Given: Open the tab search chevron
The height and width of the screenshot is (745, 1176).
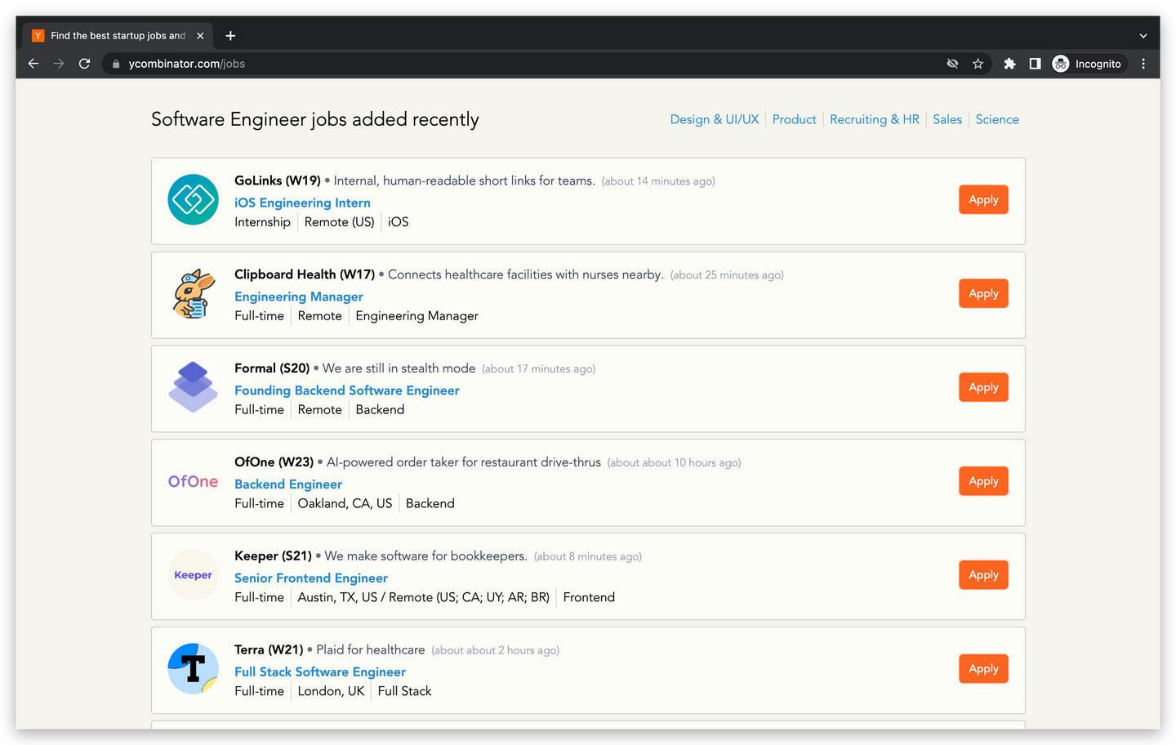Looking at the screenshot, I should (1143, 35).
